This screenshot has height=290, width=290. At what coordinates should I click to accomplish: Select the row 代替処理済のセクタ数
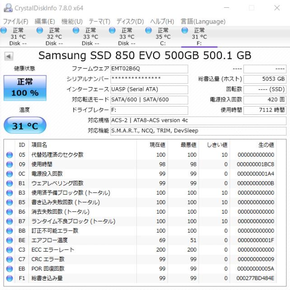click(140, 155)
